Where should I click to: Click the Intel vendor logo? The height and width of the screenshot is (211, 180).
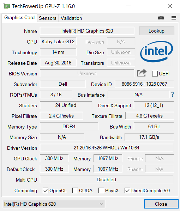156,52
